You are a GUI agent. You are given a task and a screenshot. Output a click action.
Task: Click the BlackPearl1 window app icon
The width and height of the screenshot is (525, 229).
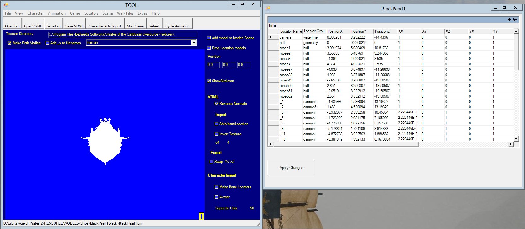point(268,9)
